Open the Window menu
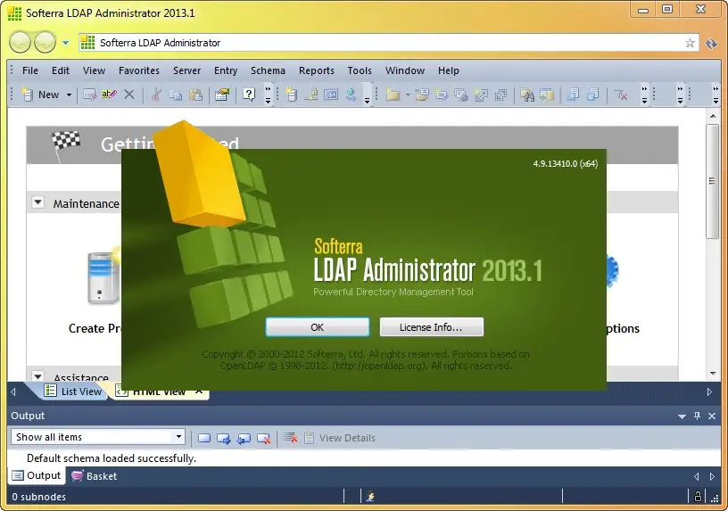 (x=405, y=70)
